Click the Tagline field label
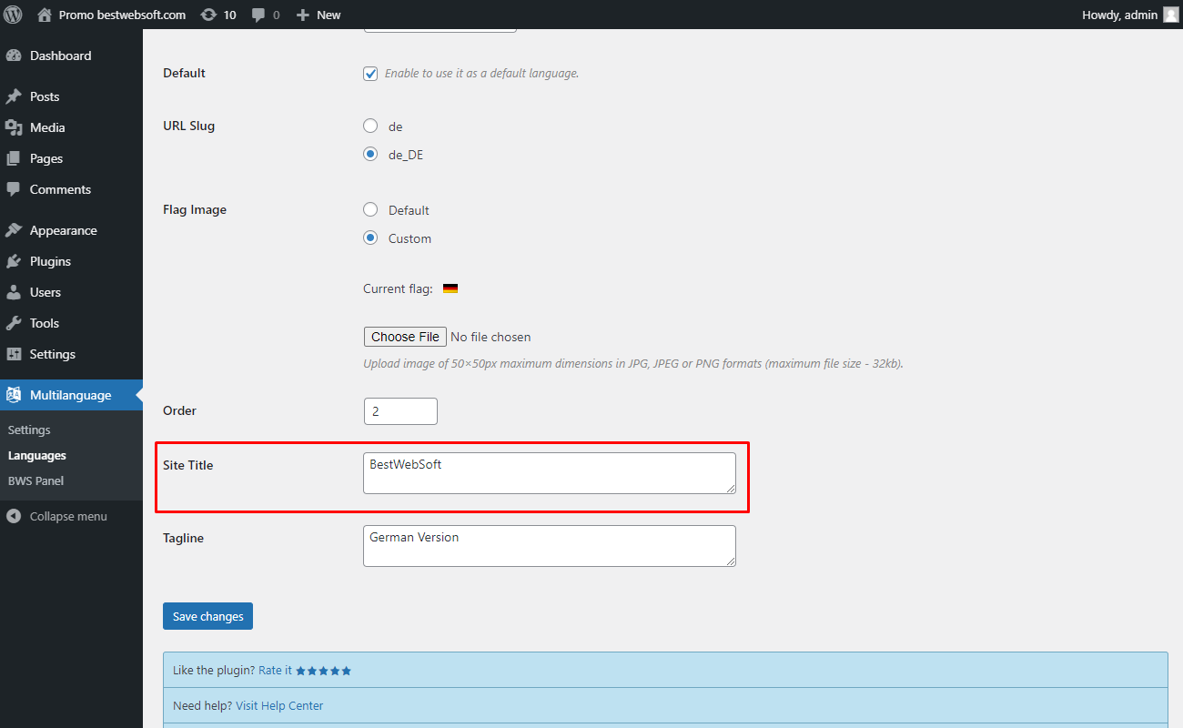 tap(183, 538)
